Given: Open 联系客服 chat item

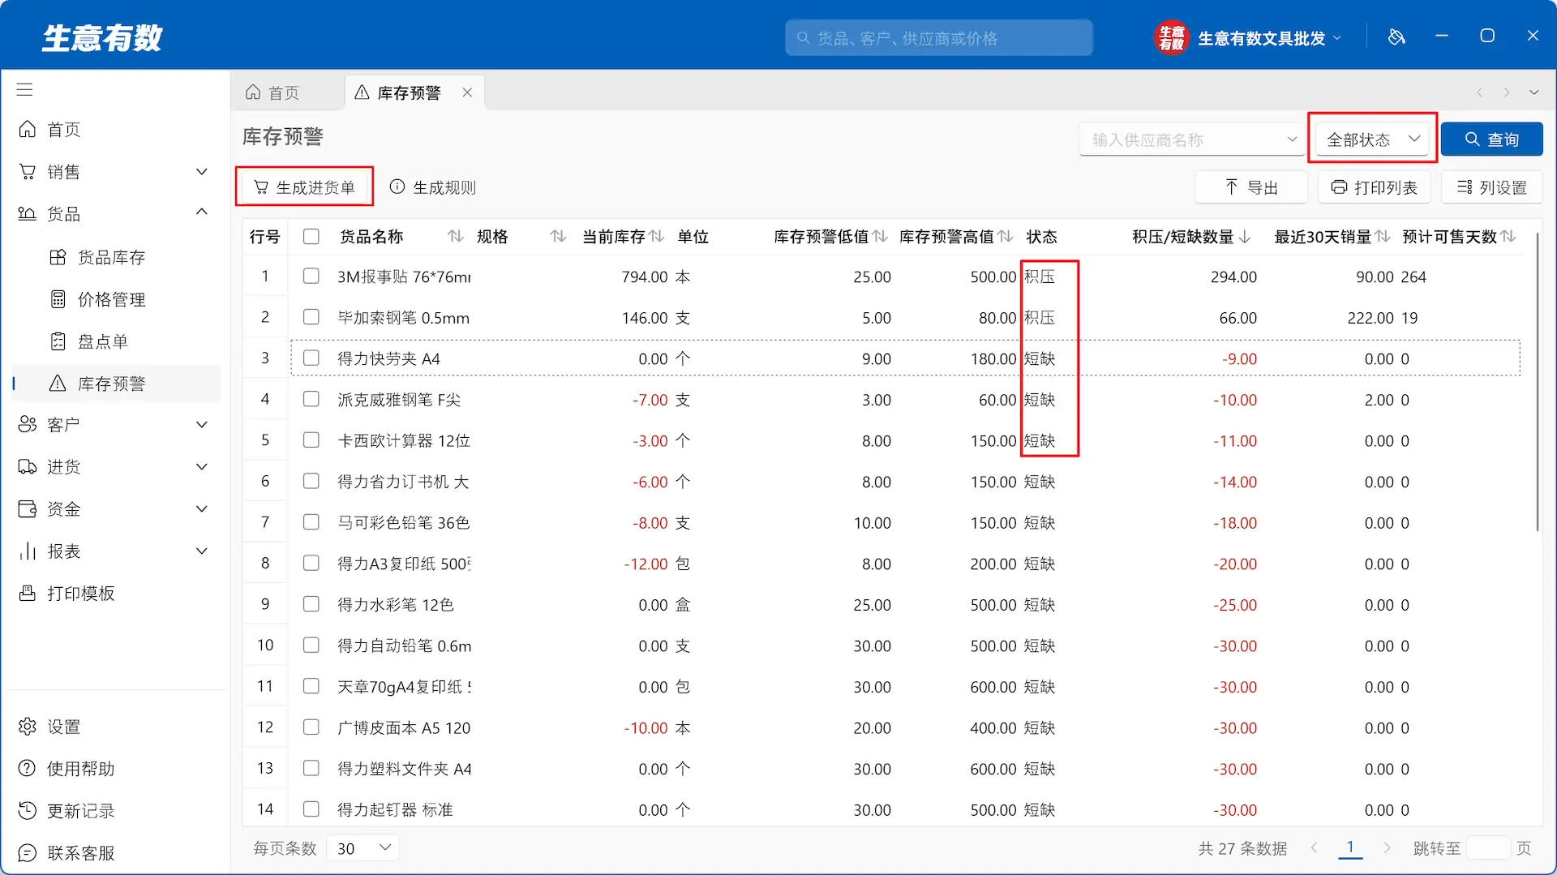Looking at the screenshot, I should pos(117,853).
